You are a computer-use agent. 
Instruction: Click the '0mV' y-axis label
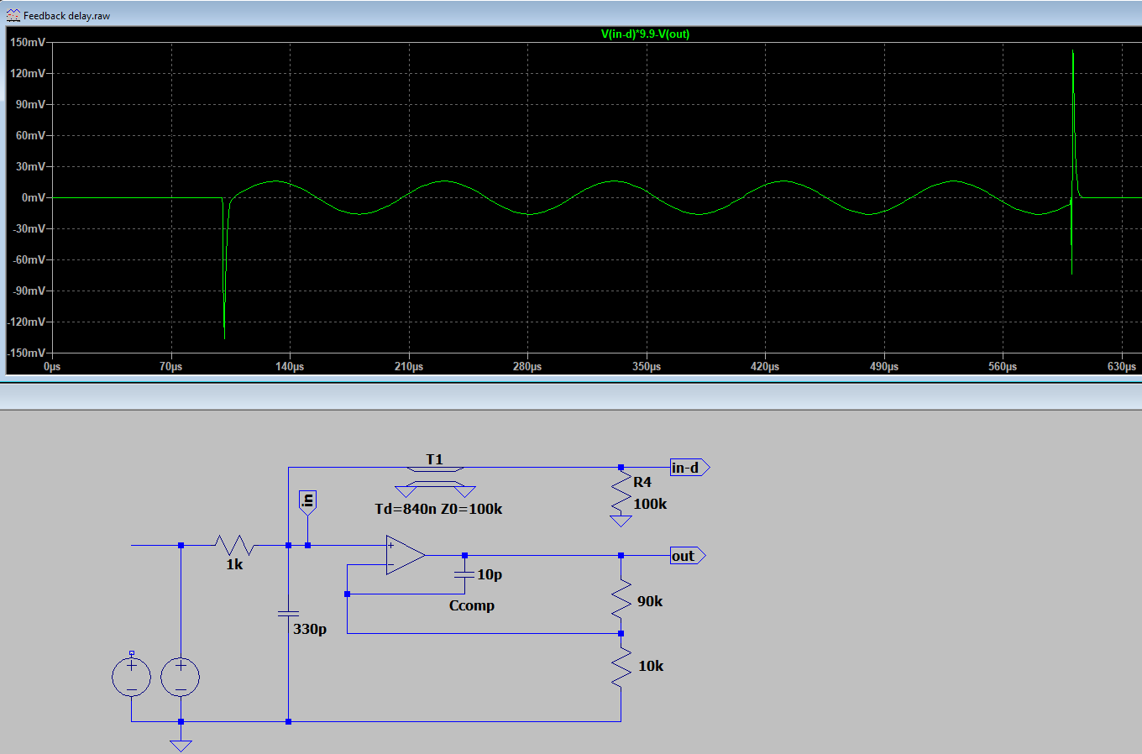coord(34,197)
